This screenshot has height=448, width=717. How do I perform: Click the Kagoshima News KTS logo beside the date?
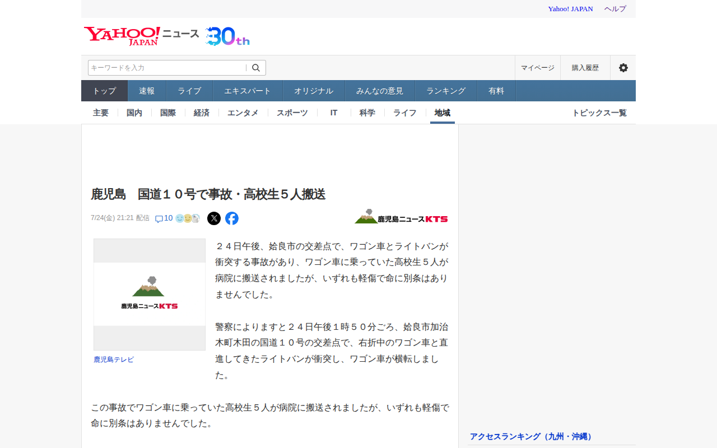[x=401, y=217]
